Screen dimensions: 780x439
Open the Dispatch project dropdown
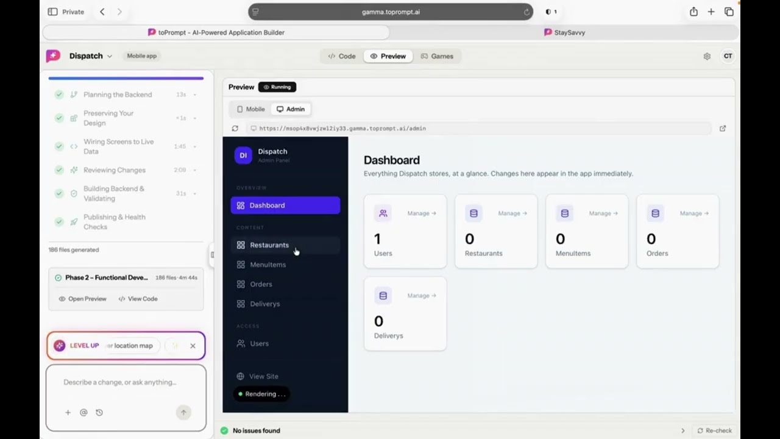pos(90,56)
